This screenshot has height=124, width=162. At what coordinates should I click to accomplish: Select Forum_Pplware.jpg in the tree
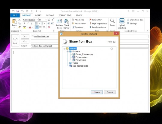(84, 54)
